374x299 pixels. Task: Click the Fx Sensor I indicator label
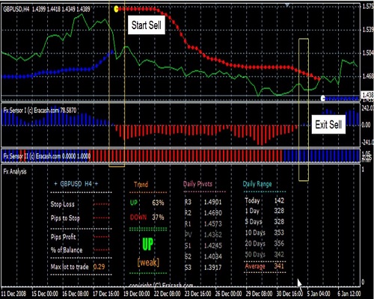pos(40,111)
